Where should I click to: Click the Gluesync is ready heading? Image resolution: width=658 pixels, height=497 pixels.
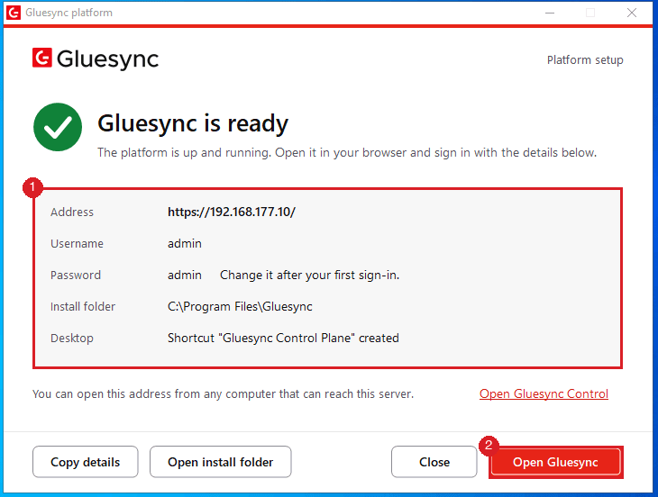click(x=193, y=123)
